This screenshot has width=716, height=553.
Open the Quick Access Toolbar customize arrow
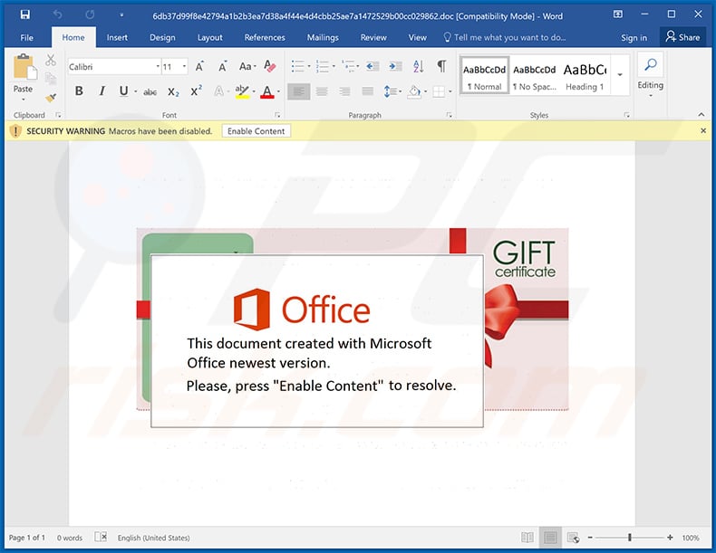[x=121, y=15]
